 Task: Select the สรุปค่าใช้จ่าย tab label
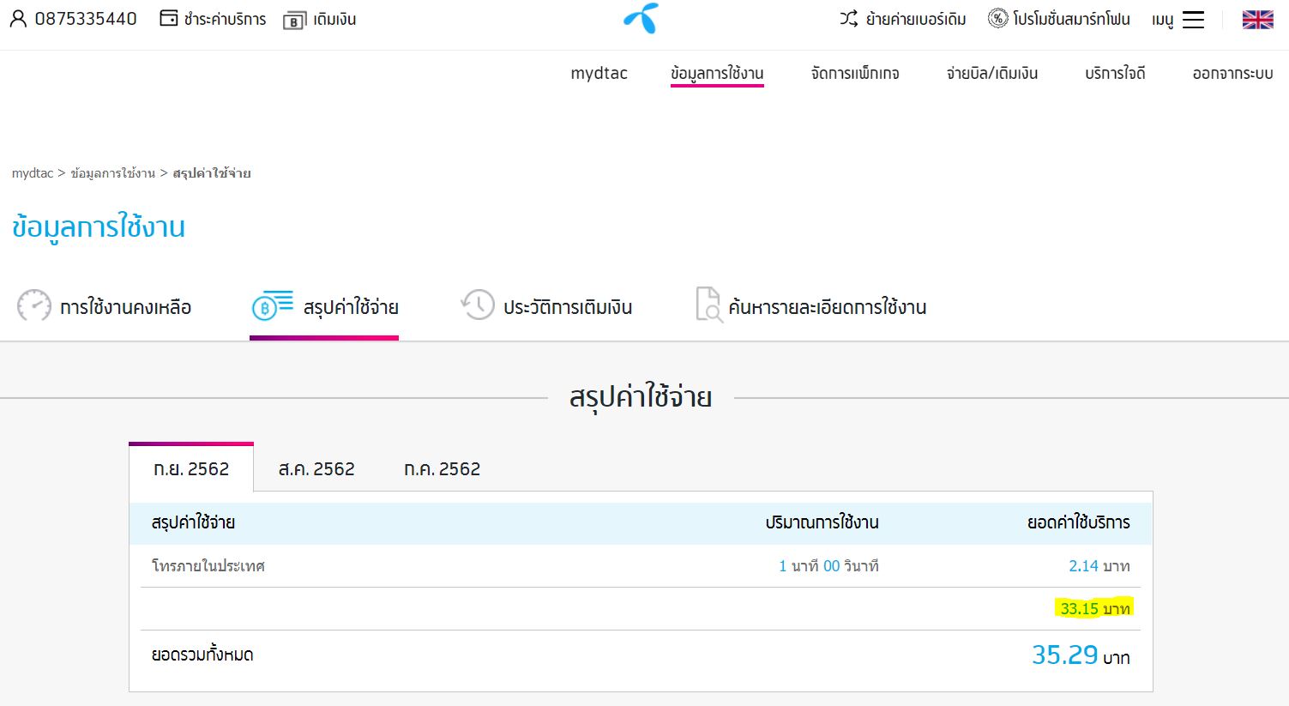tap(351, 307)
